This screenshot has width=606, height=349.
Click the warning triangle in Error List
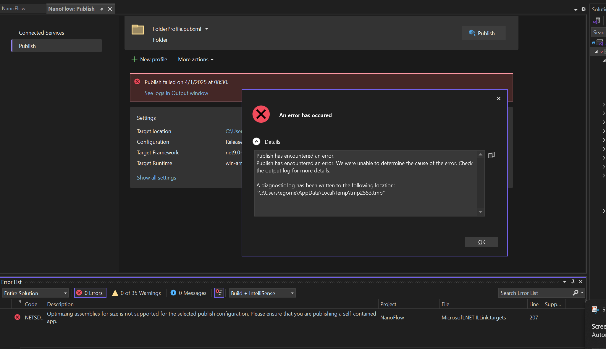[x=115, y=293]
